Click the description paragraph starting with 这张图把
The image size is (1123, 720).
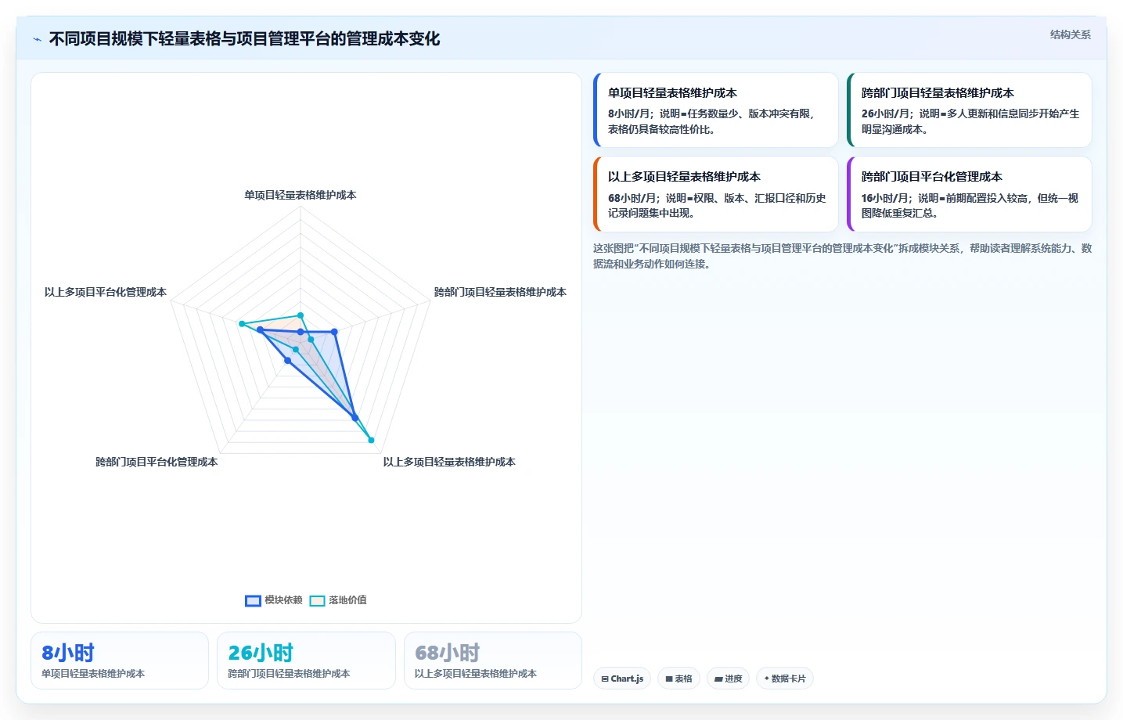842,256
